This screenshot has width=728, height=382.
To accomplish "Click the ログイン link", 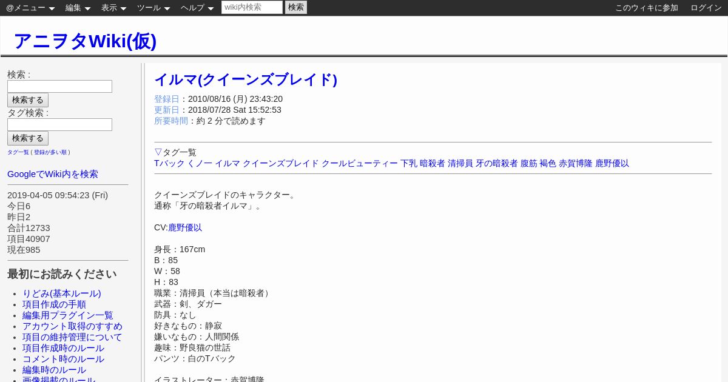I will (706, 8).
